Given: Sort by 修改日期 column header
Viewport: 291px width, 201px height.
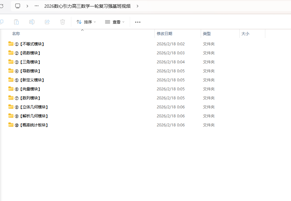Looking at the screenshot, I should click(164, 34).
